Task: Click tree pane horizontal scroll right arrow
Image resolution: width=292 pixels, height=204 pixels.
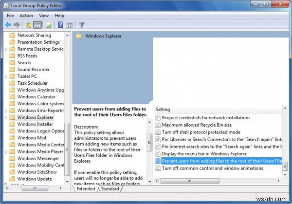Action: (x=60, y=188)
